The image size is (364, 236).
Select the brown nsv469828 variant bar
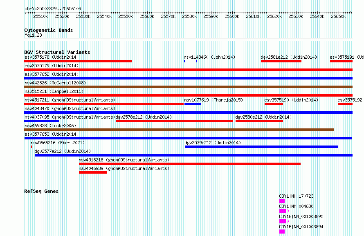coord(179,130)
